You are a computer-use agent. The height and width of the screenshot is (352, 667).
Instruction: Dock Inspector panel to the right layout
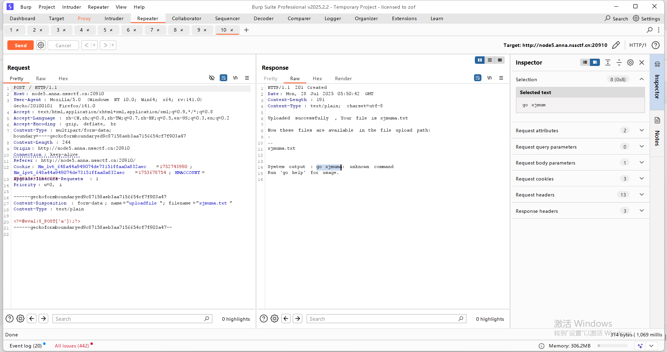595,62
